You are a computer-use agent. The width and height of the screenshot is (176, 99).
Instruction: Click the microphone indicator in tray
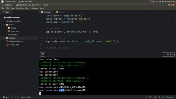tap(160, 2)
